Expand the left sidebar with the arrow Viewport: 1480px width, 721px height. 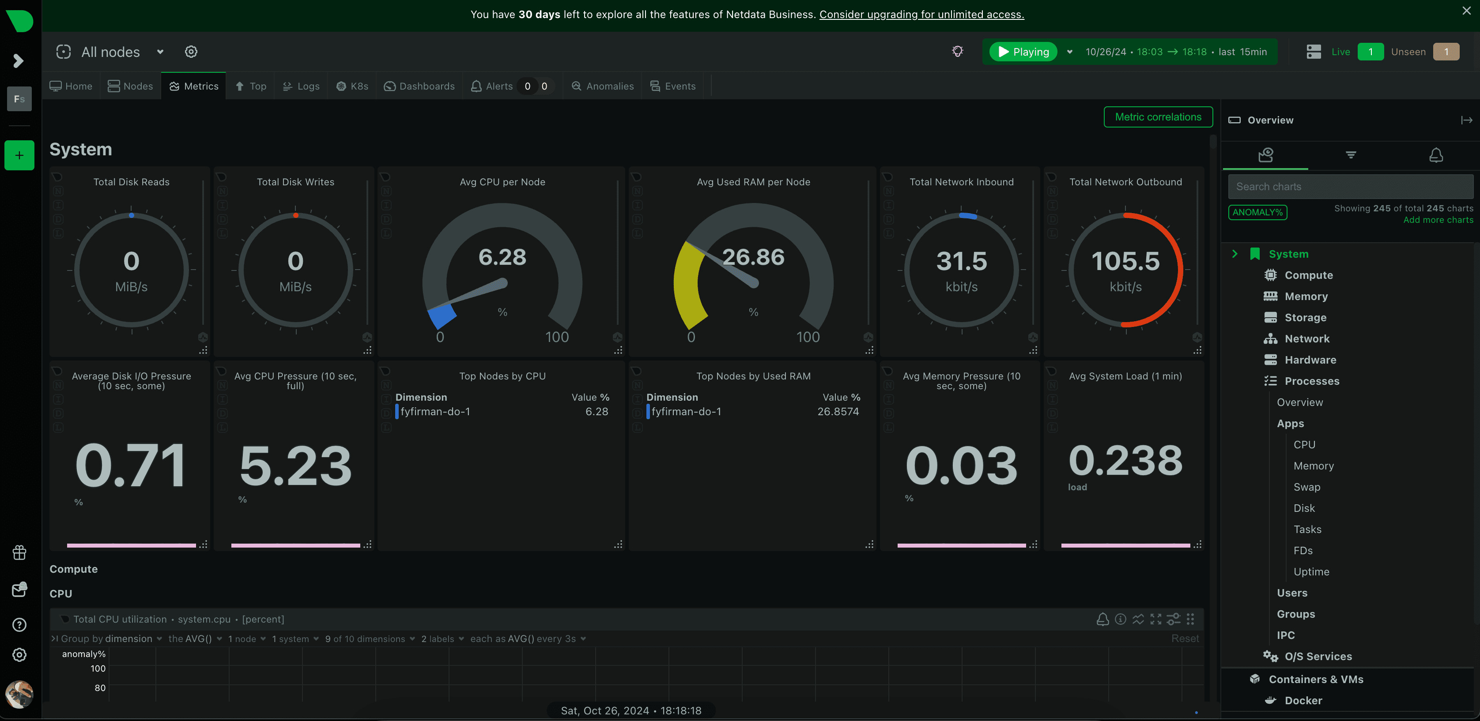[19, 61]
